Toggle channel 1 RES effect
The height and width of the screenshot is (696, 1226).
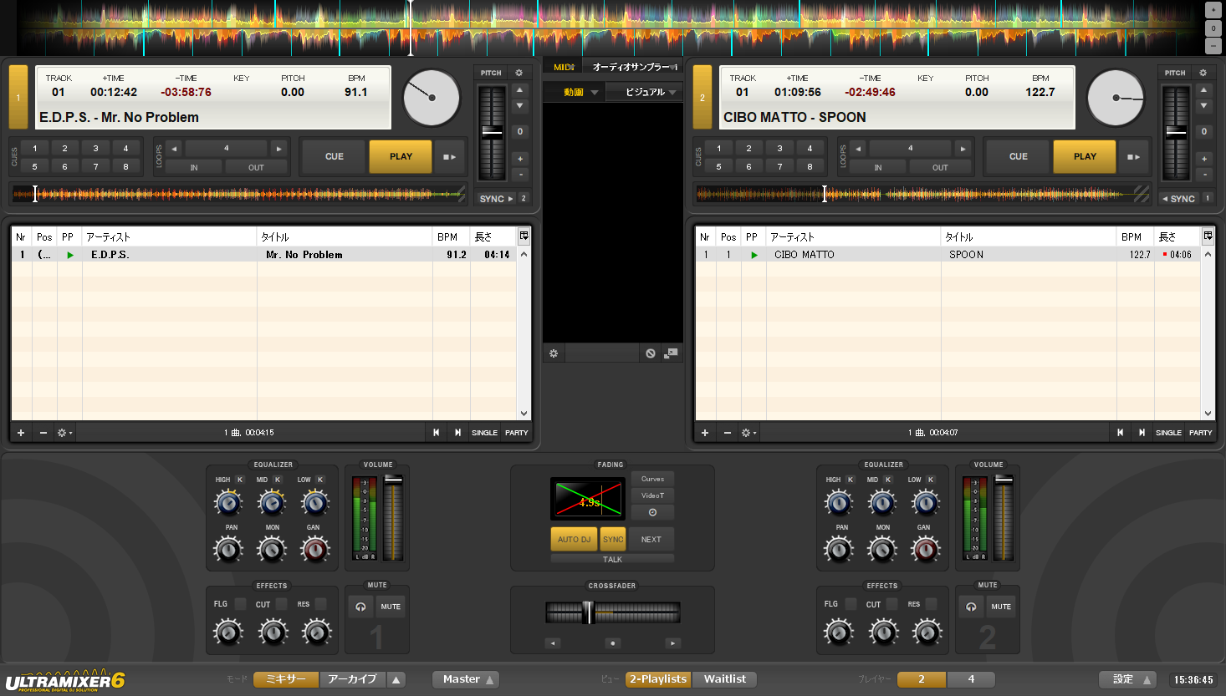click(x=320, y=604)
